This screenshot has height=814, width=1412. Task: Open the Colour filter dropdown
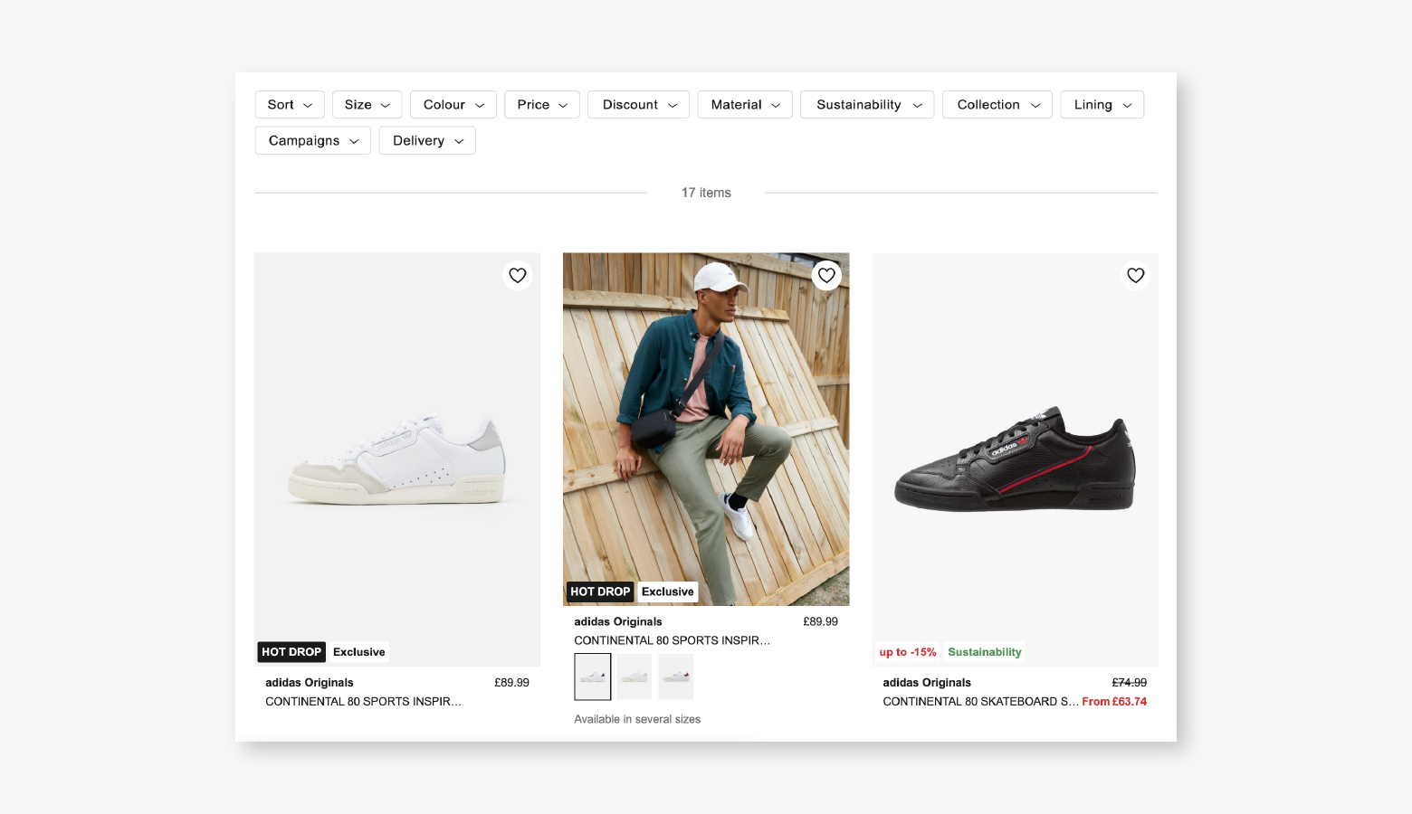coord(453,105)
